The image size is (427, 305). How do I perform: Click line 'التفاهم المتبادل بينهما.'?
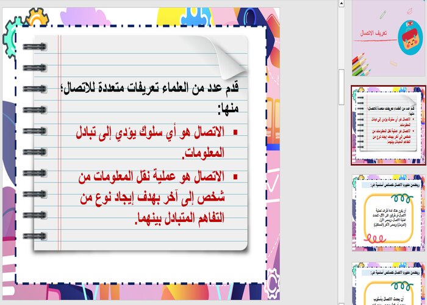[x=180, y=218]
